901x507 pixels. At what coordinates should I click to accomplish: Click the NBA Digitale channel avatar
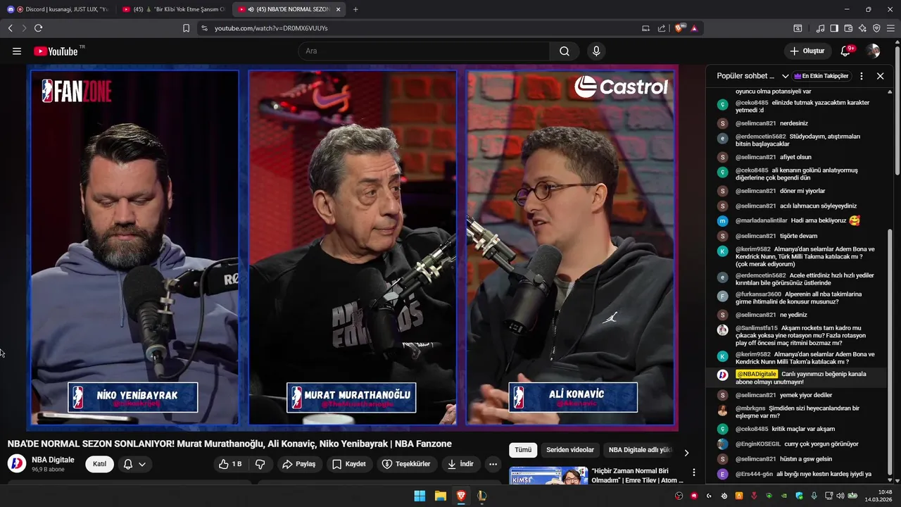[x=17, y=464]
